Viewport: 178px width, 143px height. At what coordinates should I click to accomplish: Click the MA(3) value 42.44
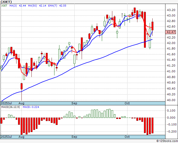click(22, 6)
